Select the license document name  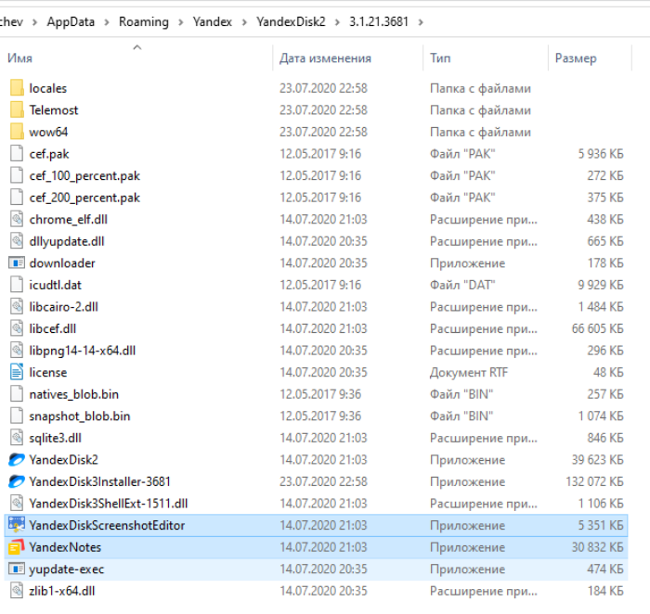(47, 373)
